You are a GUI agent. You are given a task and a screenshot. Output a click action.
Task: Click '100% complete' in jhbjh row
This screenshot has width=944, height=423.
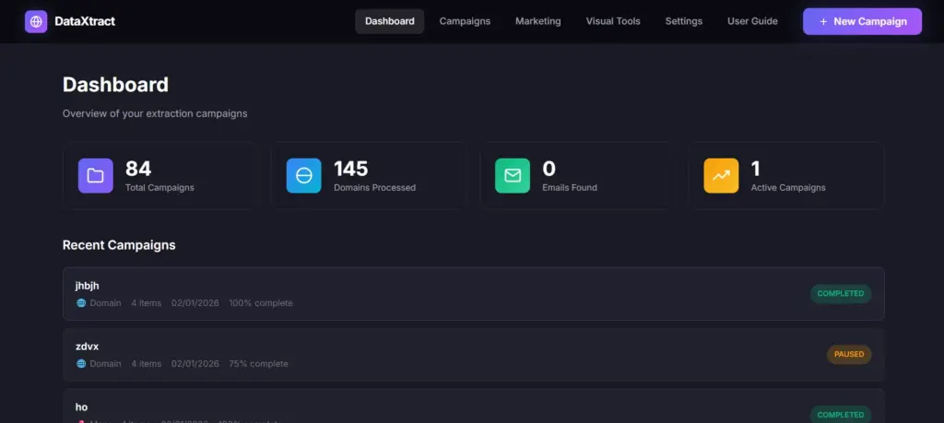click(261, 303)
